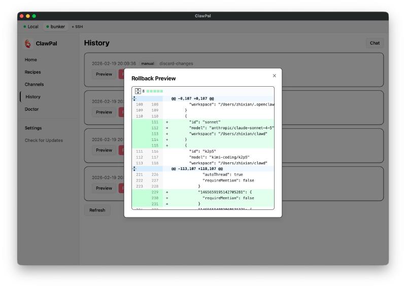The image size is (406, 288).
Task: Open the Doctor page
Action: point(31,109)
